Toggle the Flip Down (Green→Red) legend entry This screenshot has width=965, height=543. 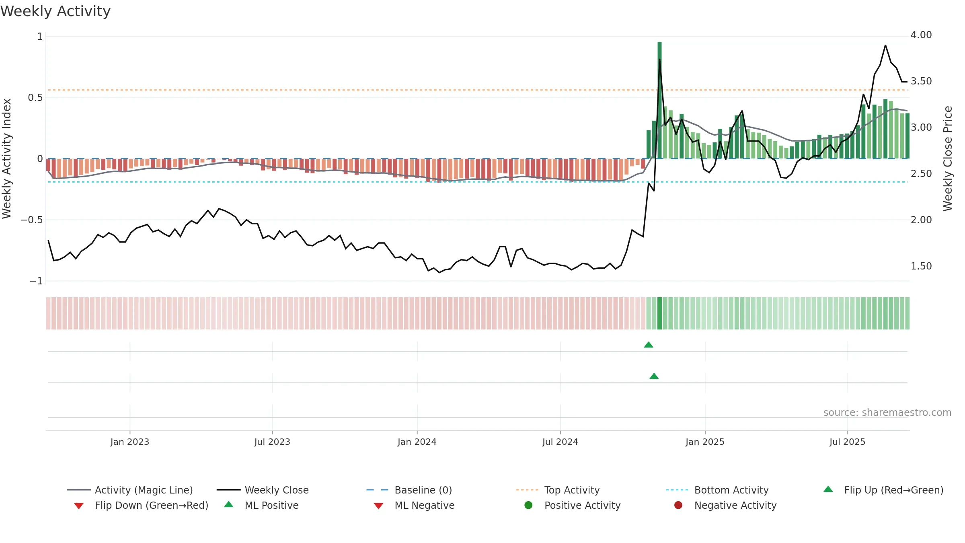141,505
